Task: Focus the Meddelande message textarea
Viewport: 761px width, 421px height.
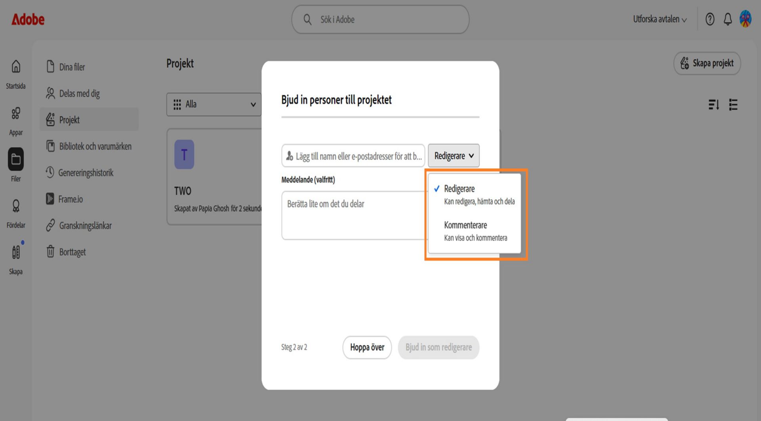Action: coord(355,215)
